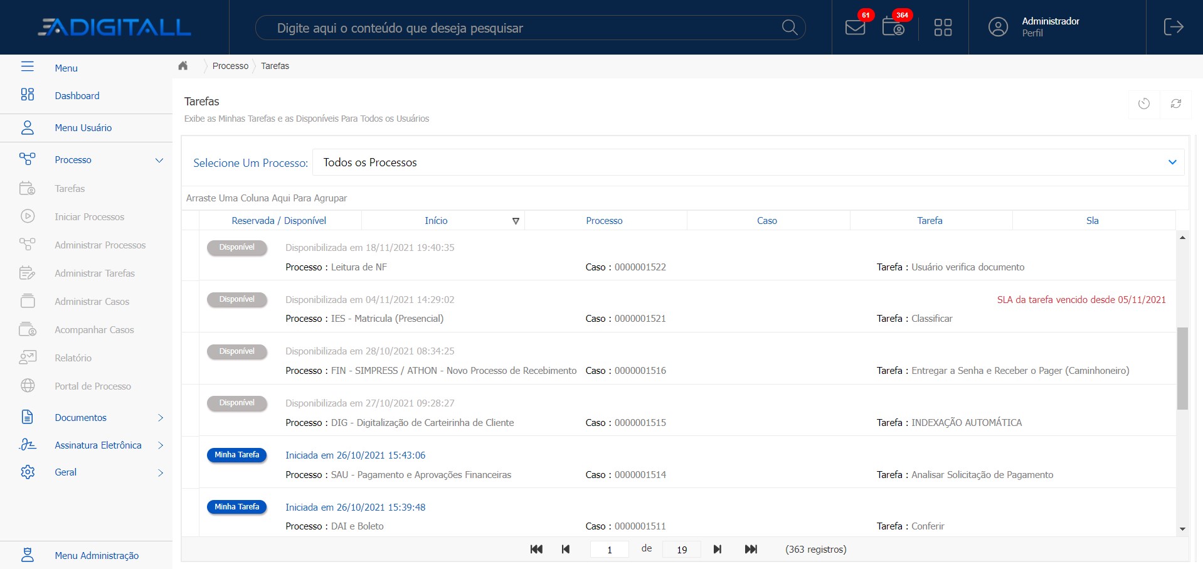This screenshot has height=569, width=1203.
Task: Open the Início column filter icon
Action: (516, 221)
